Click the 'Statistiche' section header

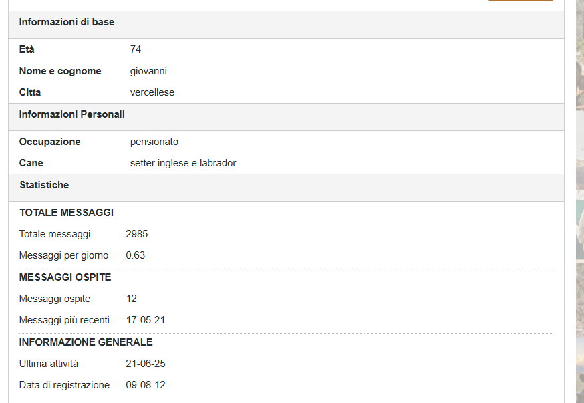tap(44, 185)
